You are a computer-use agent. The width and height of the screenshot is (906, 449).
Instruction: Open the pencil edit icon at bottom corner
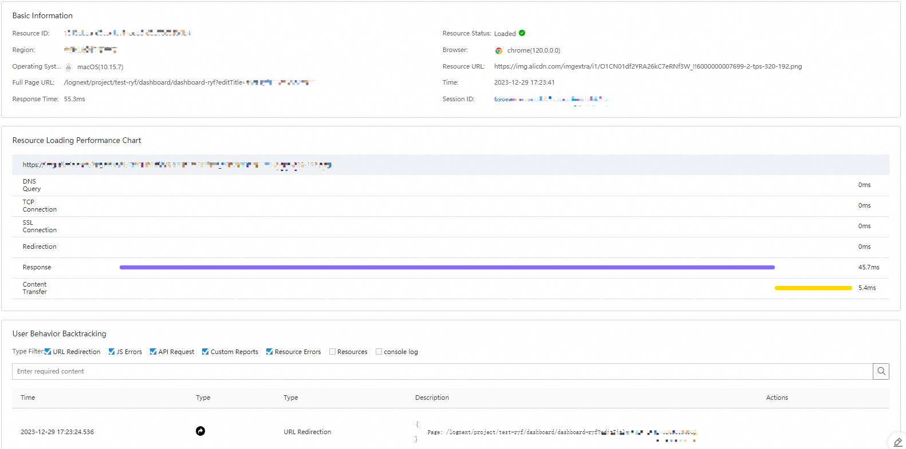coord(897,442)
